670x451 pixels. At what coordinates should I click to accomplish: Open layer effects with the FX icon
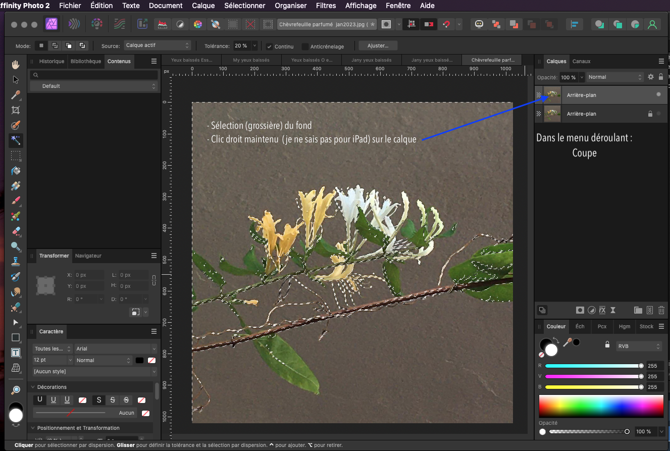602,310
